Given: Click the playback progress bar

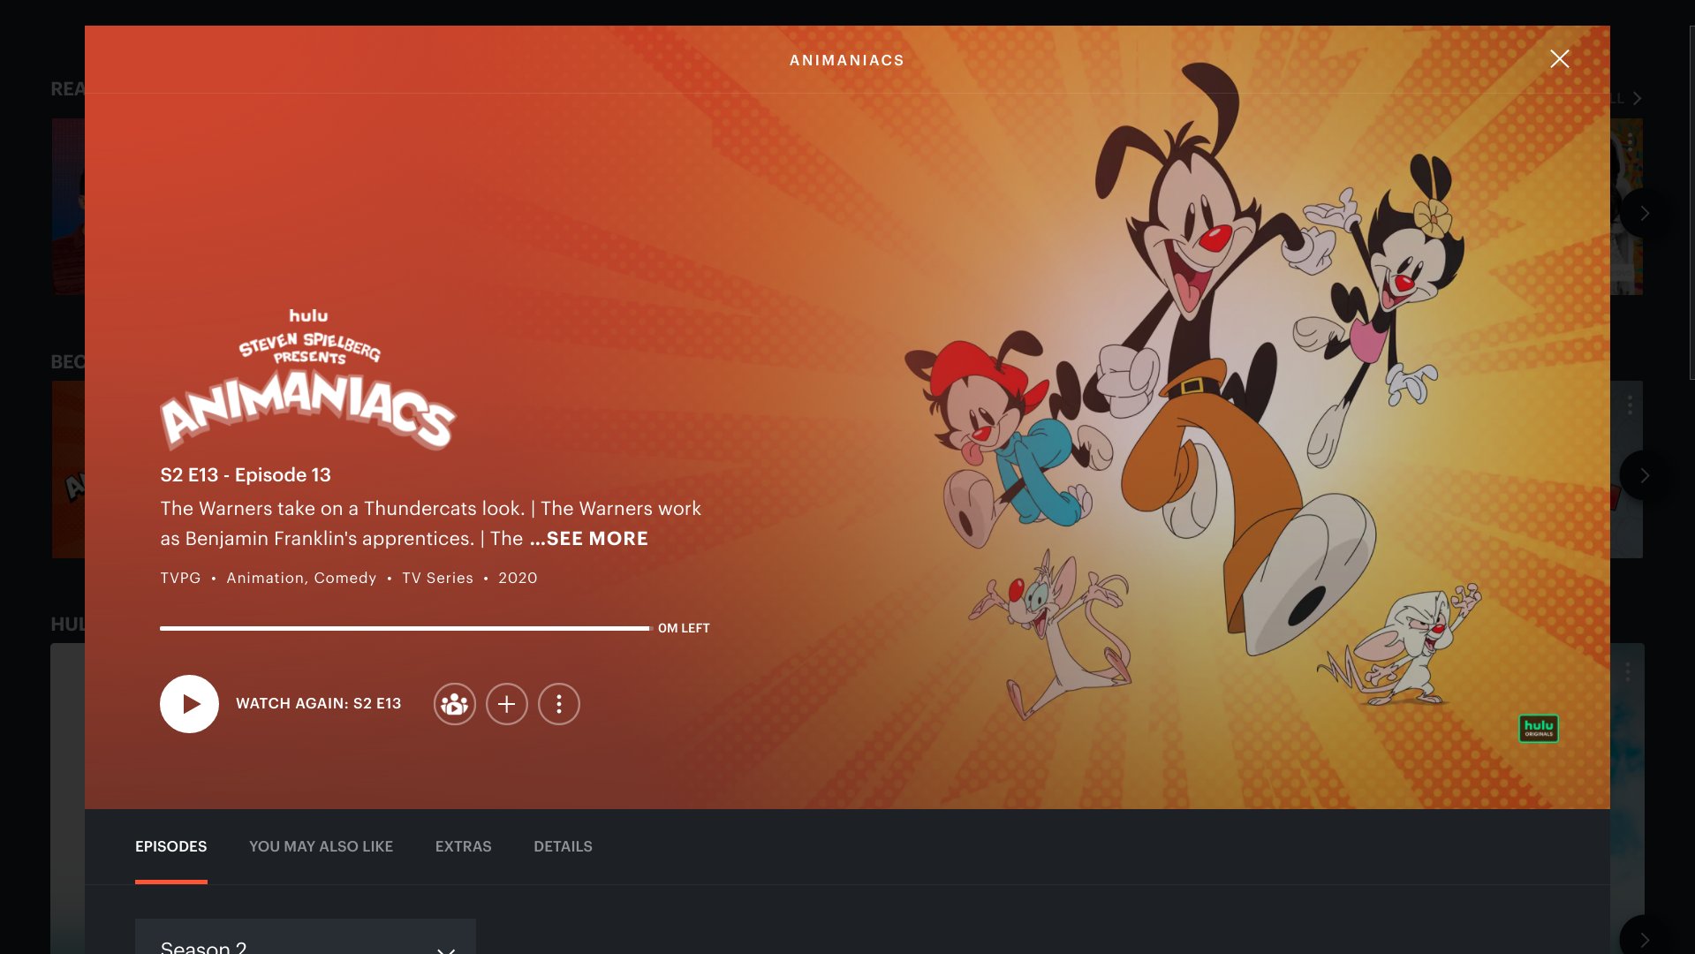Looking at the screenshot, I should (405, 628).
